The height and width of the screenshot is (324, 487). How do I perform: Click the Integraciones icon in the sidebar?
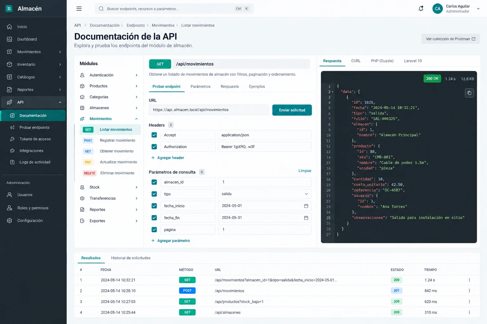(x=12, y=151)
